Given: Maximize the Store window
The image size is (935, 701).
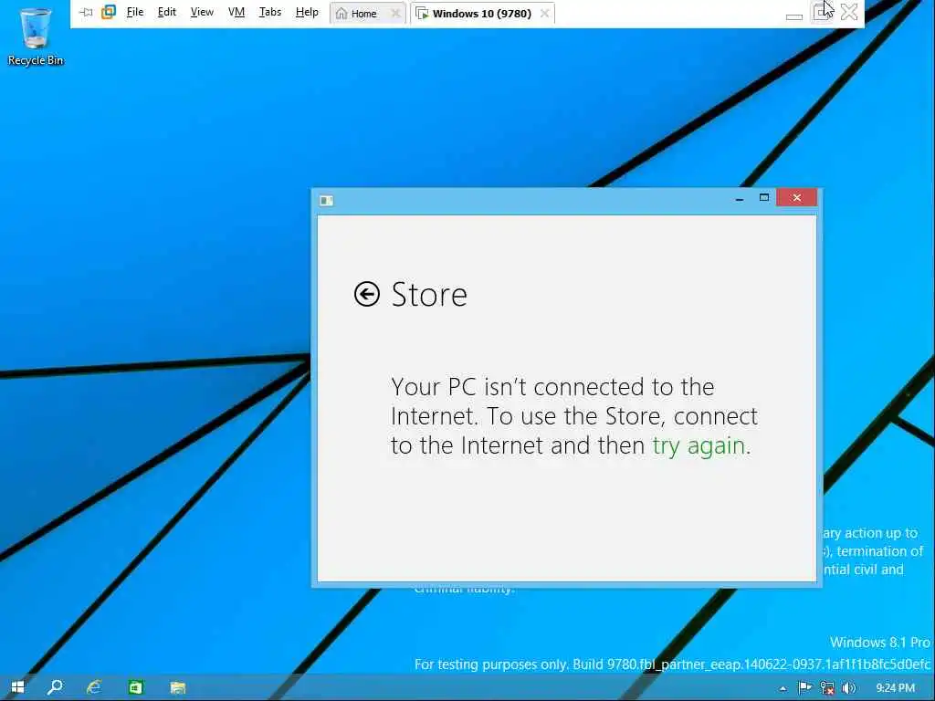Looking at the screenshot, I should tap(764, 198).
